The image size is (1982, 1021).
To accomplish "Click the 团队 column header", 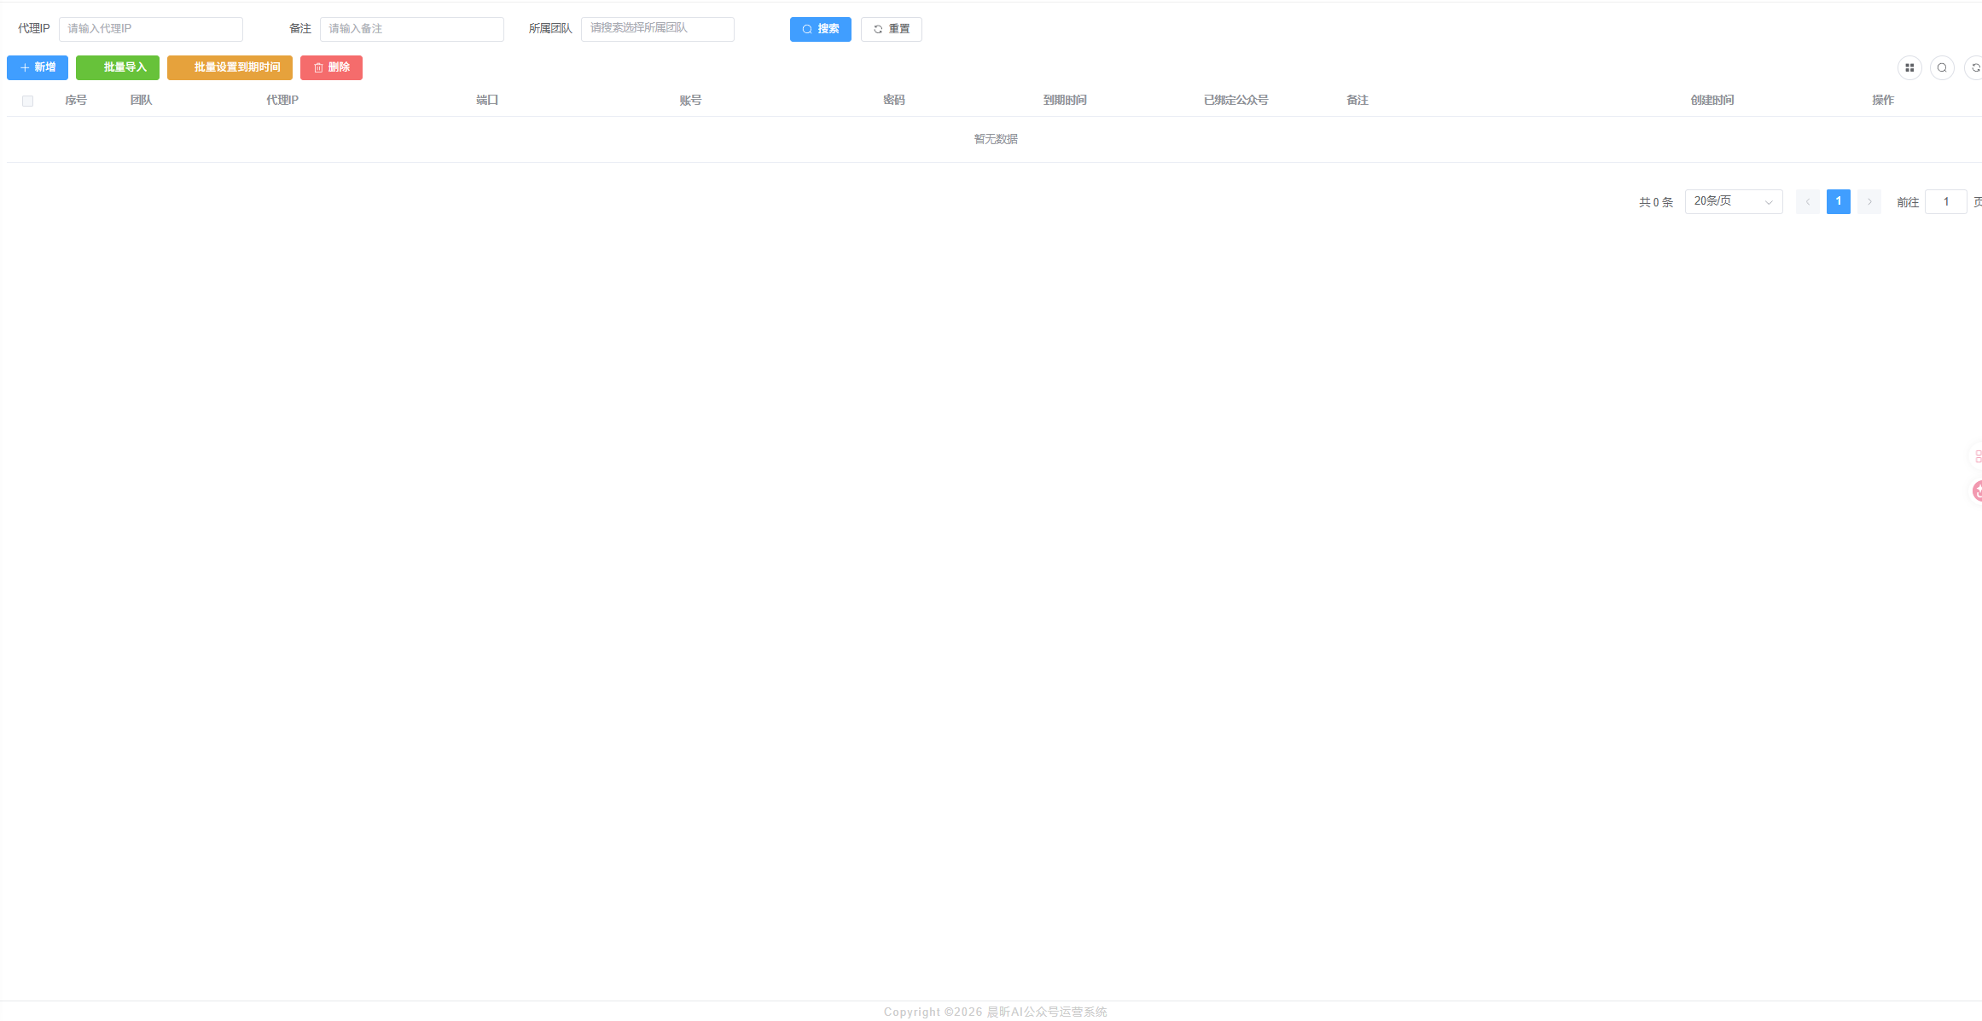I will pos(141,101).
